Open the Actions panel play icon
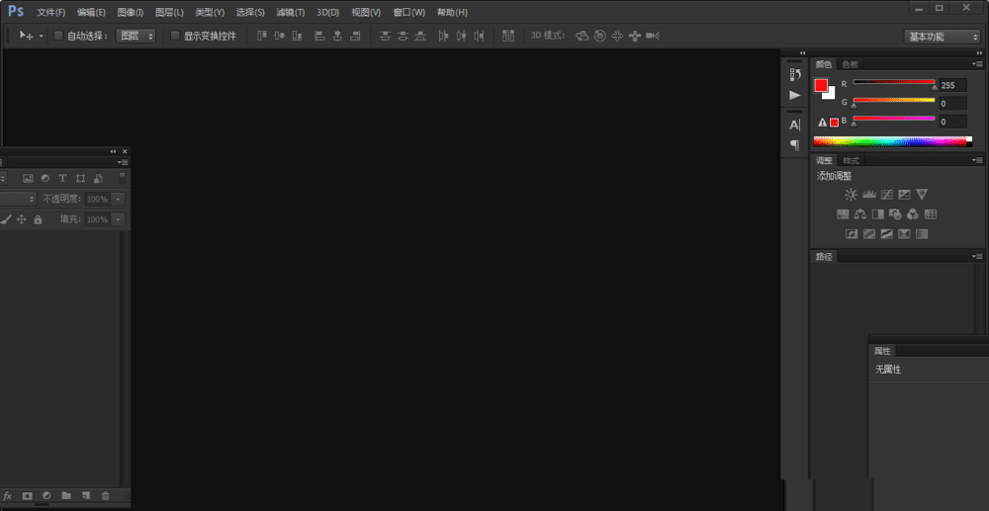989x511 pixels. pos(795,95)
